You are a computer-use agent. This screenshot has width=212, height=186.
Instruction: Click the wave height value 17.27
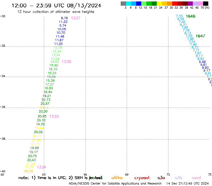point(50,84)
